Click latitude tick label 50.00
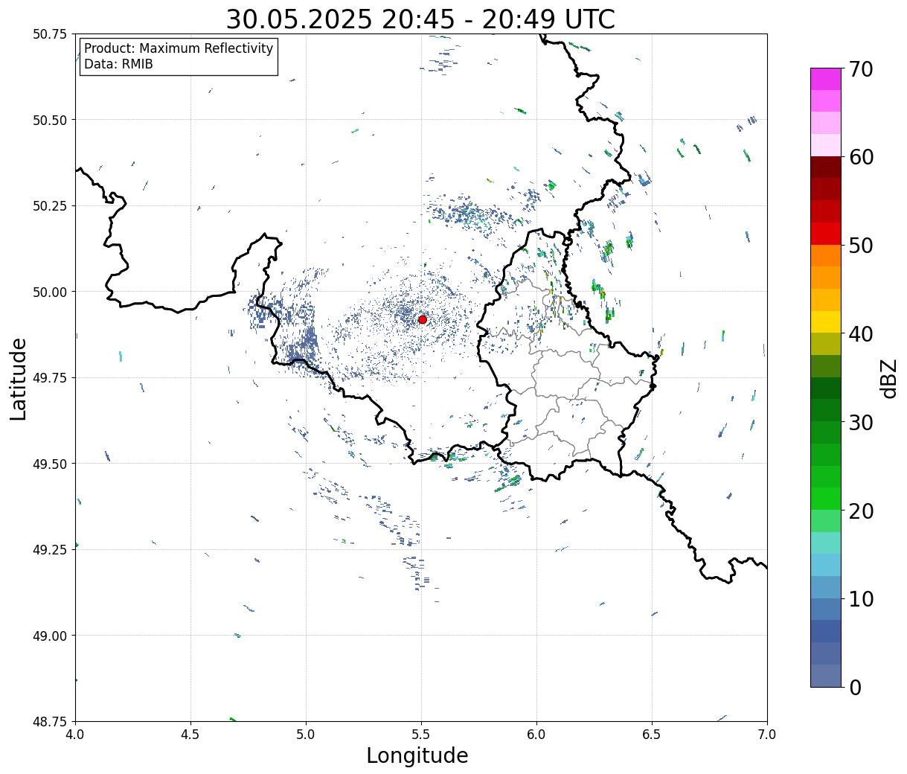This screenshot has height=774, width=907. [x=50, y=292]
